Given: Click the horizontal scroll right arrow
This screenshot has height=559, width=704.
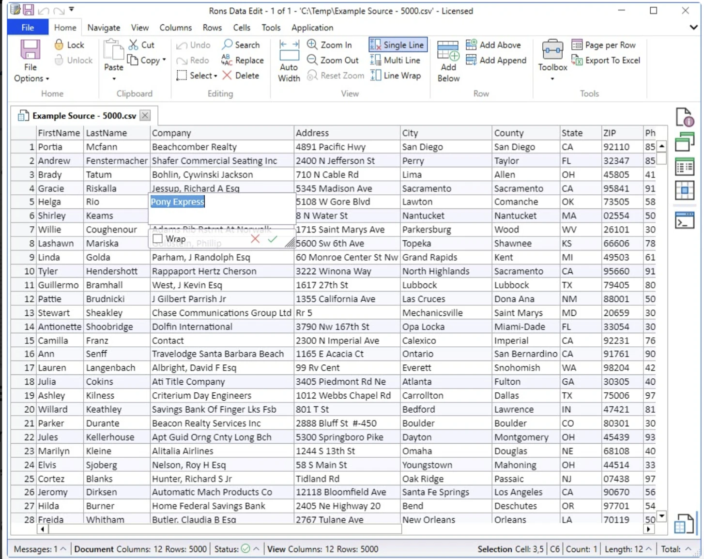Looking at the screenshot, I should point(649,529).
